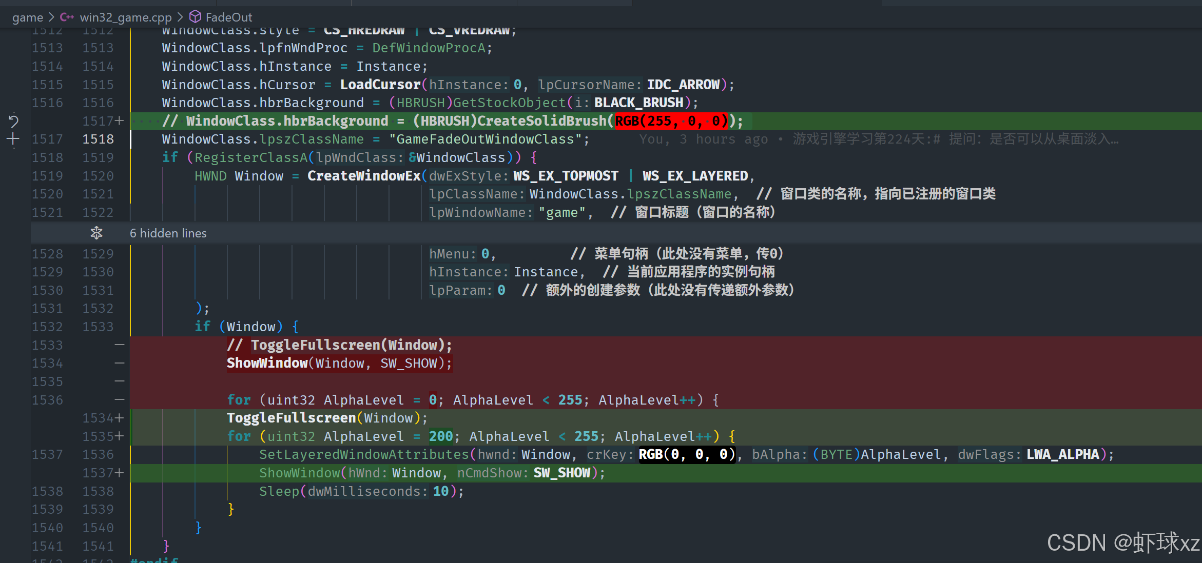This screenshot has width=1202, height=563.
Task: Open the game folder breadcrumb
Action: pyautogui.click(x=28, y=17)
